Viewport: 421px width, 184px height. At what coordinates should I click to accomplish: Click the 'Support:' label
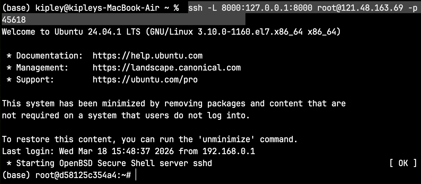tap(35, 80)
